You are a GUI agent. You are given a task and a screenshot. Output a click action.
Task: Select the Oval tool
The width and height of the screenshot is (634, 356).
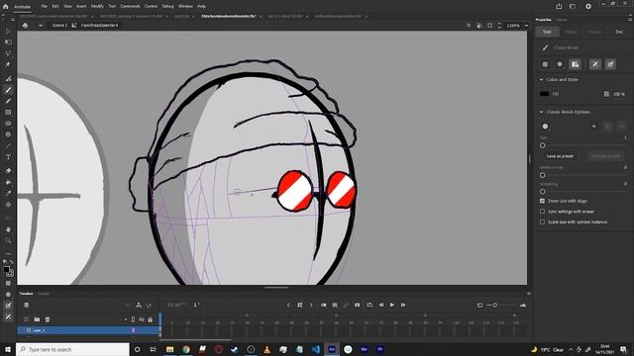coord(8,123)
